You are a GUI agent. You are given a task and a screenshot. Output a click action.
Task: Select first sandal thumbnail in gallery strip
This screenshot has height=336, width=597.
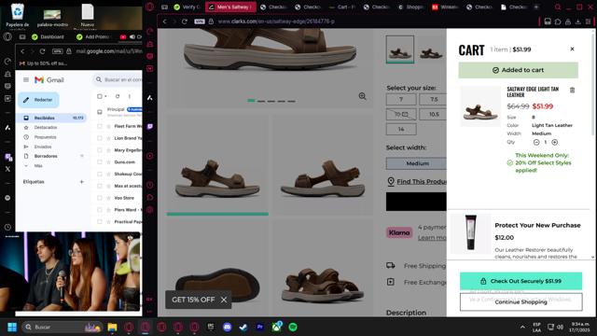coord(400,49)
